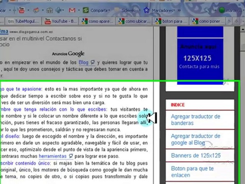Click the 'scribir contenido único:' heading text
245x184 pixels.
pyautogui.click(x=25, y=163)
